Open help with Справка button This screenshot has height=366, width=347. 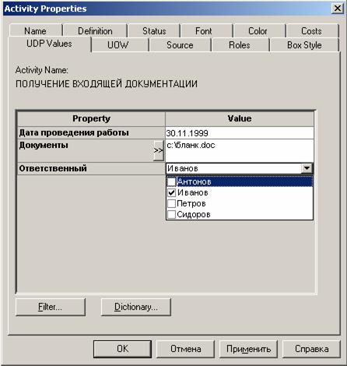tap(311, 349)
